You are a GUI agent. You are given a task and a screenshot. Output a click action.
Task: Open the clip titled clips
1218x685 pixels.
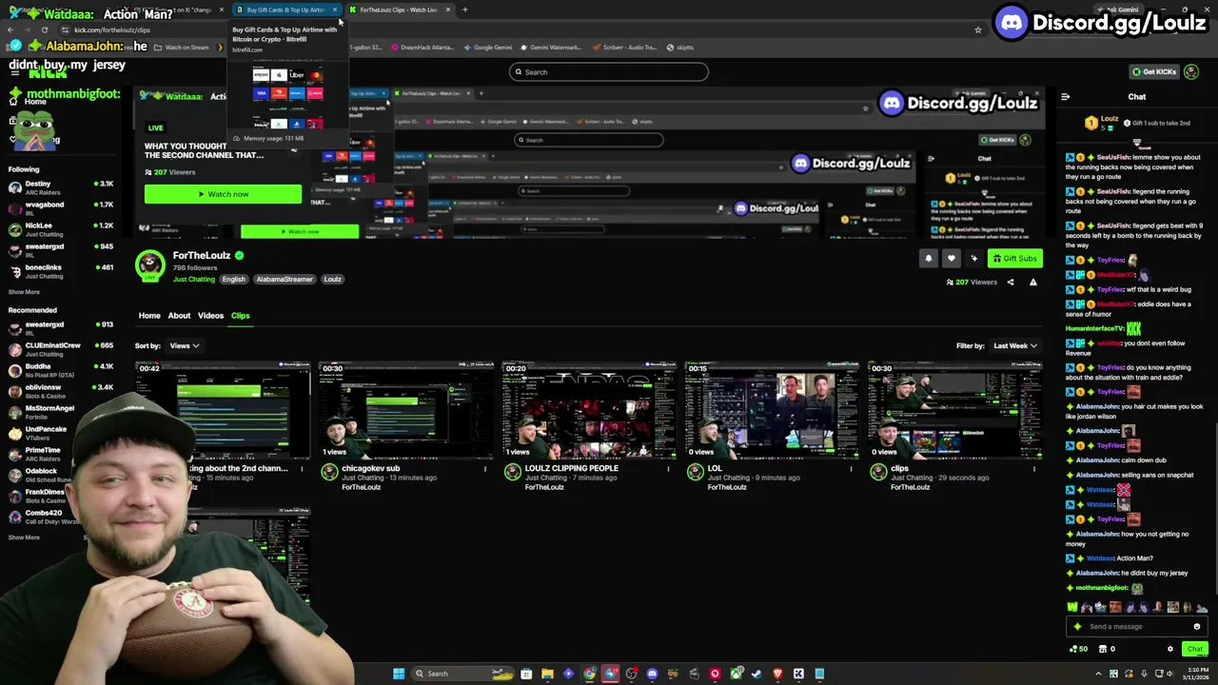point(954,410)
